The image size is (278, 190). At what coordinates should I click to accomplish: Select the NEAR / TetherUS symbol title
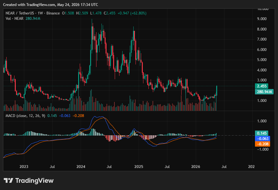pos(20,13)
